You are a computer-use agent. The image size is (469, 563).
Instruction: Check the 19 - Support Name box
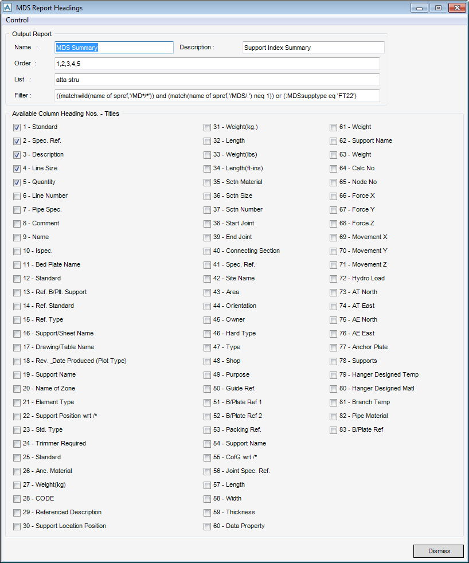coord(17,375)
